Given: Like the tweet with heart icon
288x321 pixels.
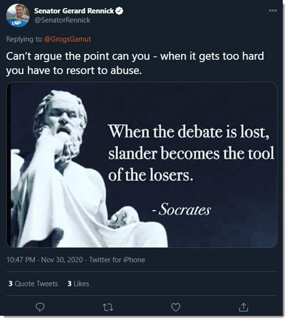Looking at the screenshot, I should pyautogui.click(x=175, y=307).
